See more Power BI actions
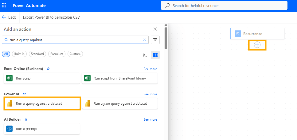The width and height of the screenshot is (297, 140). (150, 94)
